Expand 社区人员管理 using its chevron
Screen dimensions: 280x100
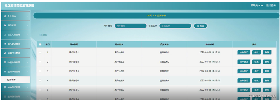click(x=27, y=35)
